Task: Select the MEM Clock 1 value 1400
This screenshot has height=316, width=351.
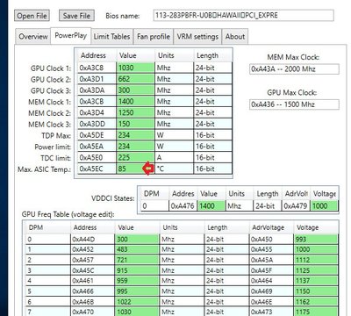Action: [135, 102]
